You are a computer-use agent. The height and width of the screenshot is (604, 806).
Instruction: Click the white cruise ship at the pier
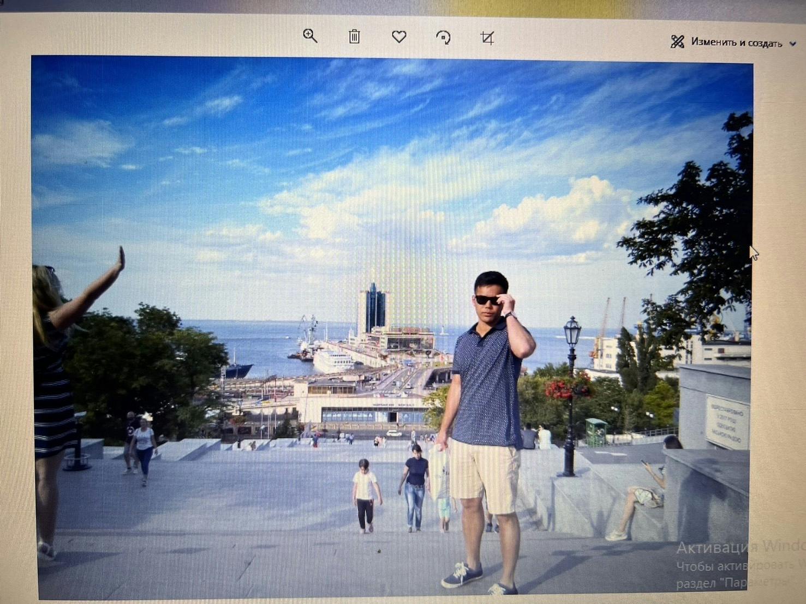tap(334, 359)
